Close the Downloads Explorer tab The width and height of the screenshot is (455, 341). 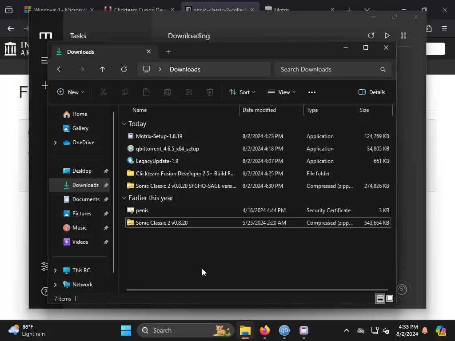pos(148,52)
